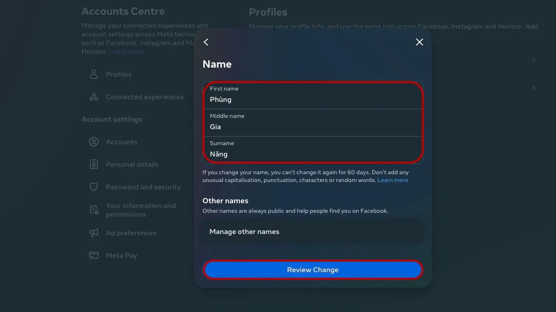Screen dimensions: 556x312
Task: Click the Personal details ID icon
Action: [x=94, y=165]
